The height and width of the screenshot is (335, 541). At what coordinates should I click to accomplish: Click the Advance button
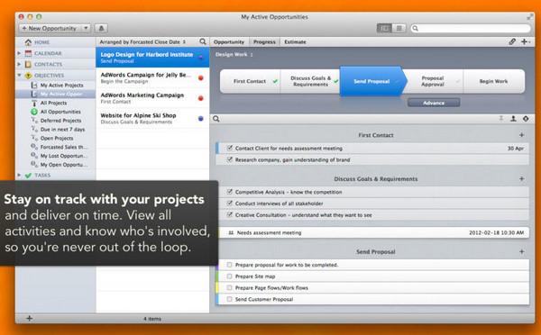pos(434,103)
